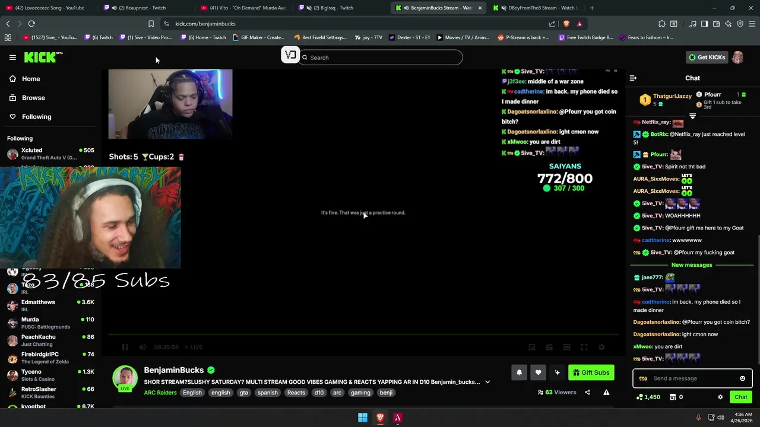Click the Kick search input field
760x427 pixels.
pyautogui.click(x=381, y=58)
